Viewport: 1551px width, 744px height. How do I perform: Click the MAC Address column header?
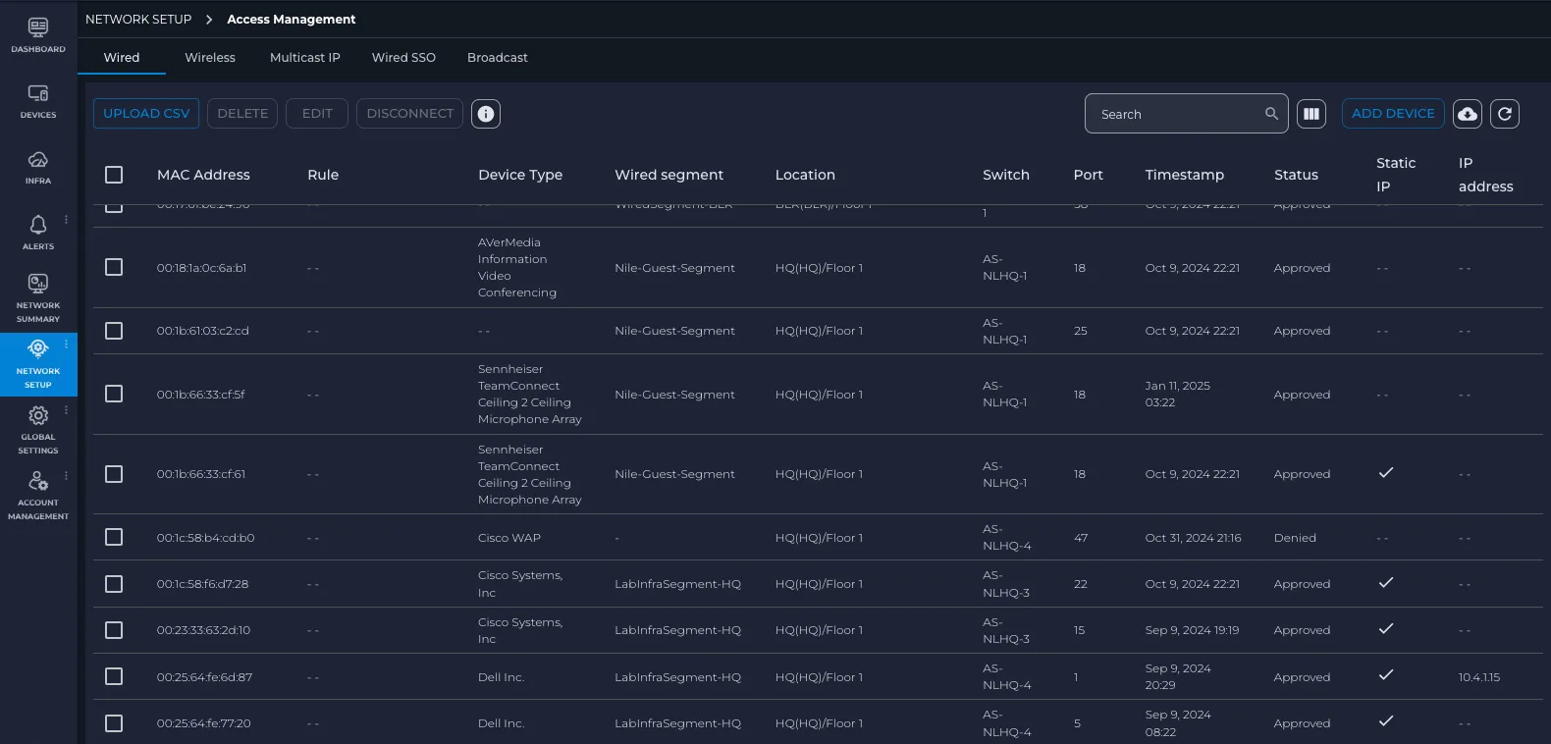point(203,175)
